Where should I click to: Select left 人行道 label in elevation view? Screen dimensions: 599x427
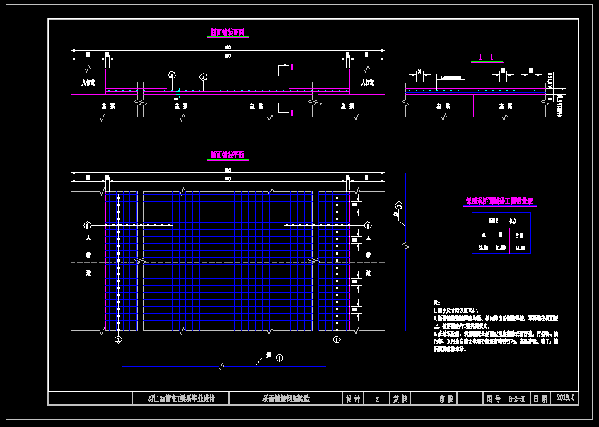[x=88, y=83]
